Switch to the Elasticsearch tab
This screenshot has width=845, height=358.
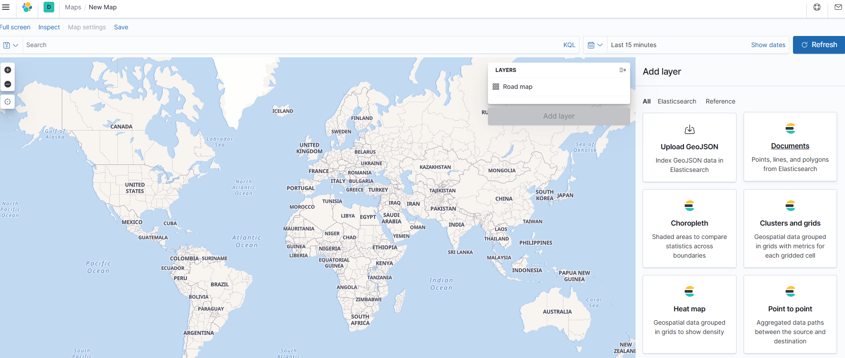point(676,101)
